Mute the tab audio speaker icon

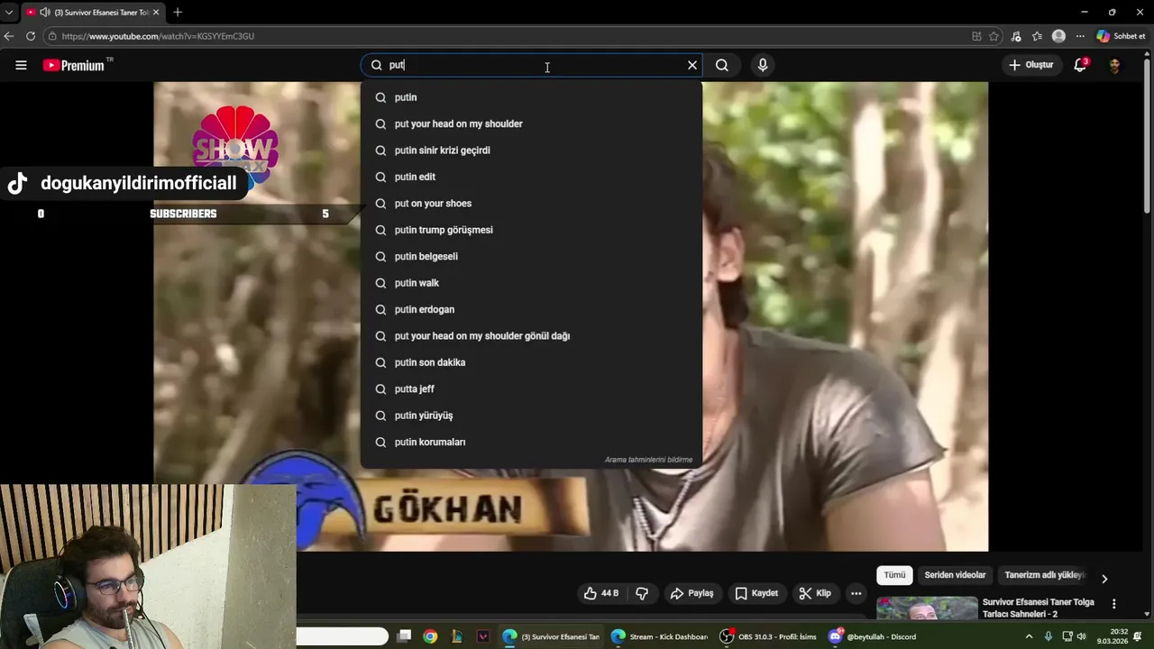click(45, 13)
